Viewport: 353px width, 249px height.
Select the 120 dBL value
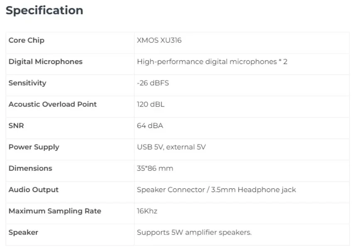150,104
